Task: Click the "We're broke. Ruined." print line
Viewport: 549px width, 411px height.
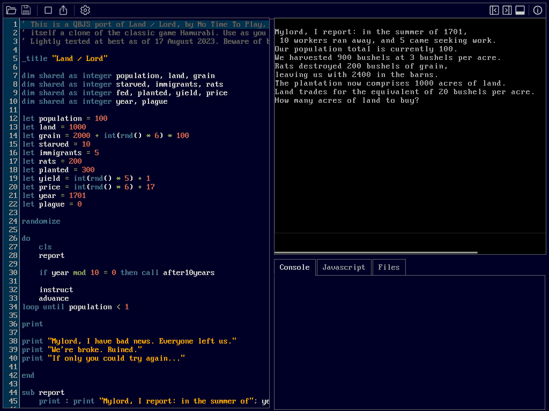Action: tap(82, 349)
